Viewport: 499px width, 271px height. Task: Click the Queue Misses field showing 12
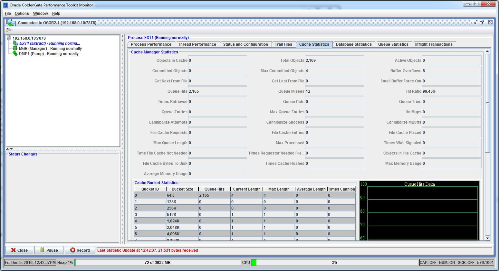pyautogui.click(x=334, y=91)
